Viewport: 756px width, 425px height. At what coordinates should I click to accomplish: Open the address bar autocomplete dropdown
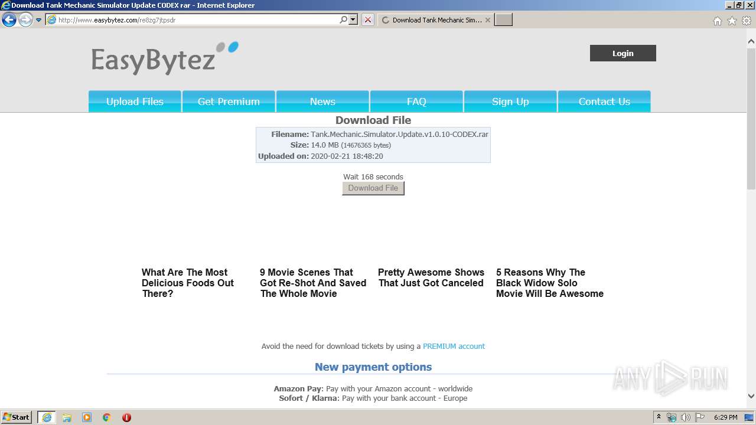click(x=353, y=19)
